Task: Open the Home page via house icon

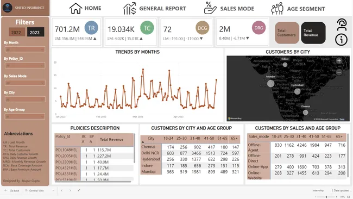Action: pos(75,8)
